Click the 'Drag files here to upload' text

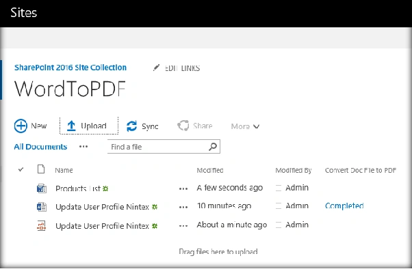[x=218, y=252]
